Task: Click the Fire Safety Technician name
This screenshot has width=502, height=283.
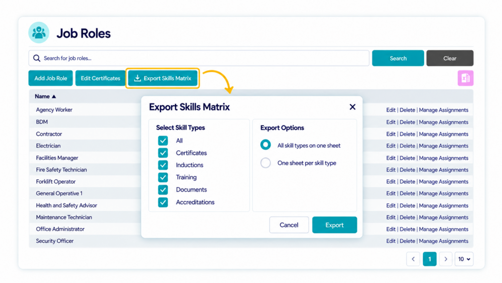Action: [61, 170]
